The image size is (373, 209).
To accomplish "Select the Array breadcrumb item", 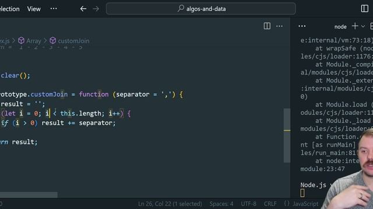I will (34, 41).
